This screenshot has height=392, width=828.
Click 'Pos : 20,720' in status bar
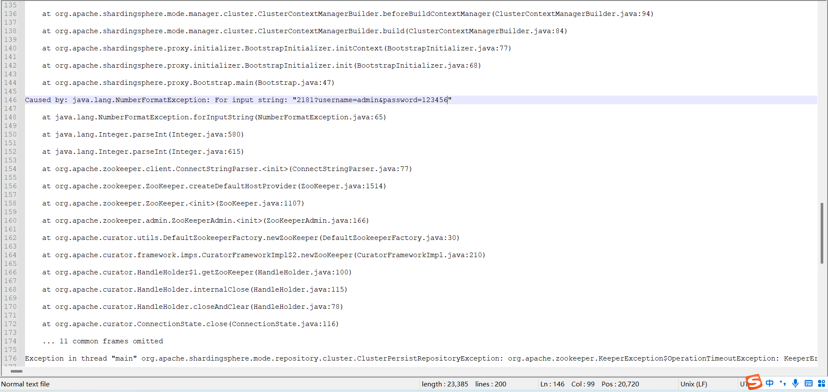[x=621, y=384]
